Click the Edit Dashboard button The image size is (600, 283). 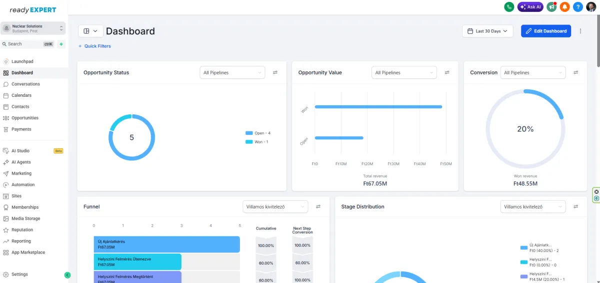[x=546, y=31]
